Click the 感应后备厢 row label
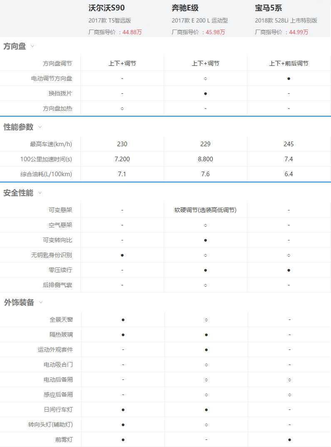Viewport: 331px width, 447px height. tap(58, 395)
